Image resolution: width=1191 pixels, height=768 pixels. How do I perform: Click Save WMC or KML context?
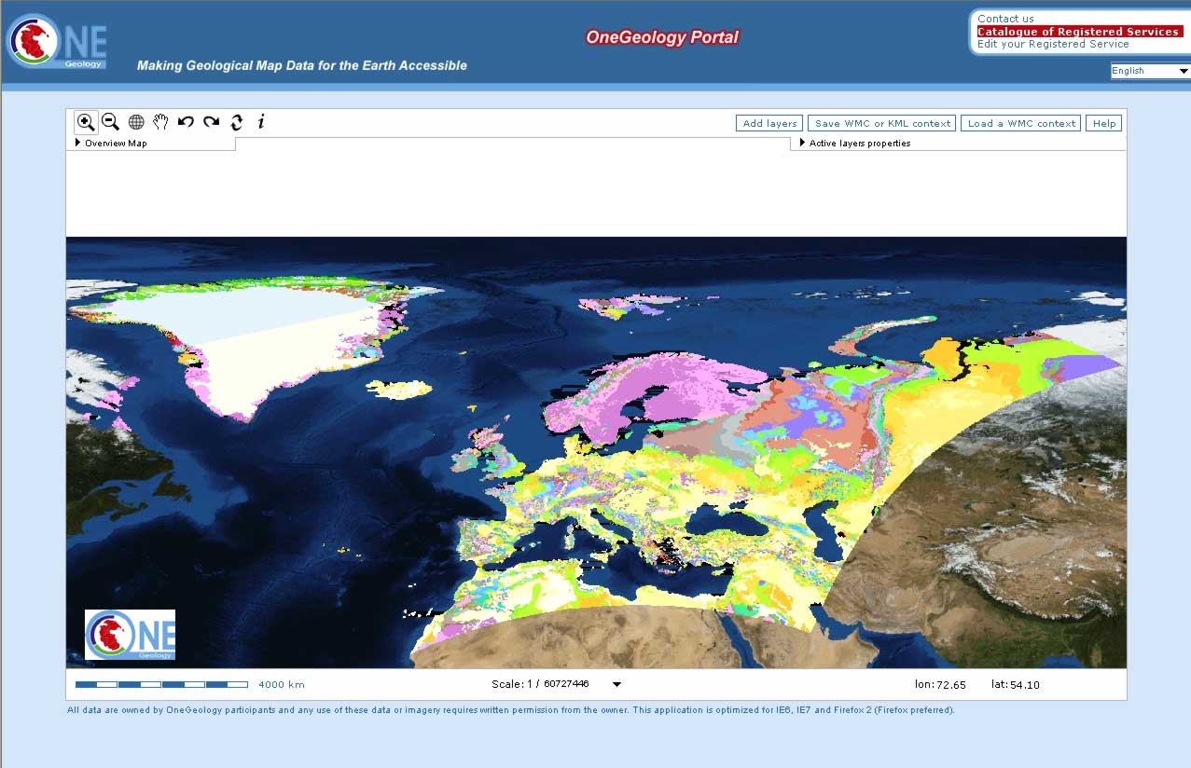[882, 123]
